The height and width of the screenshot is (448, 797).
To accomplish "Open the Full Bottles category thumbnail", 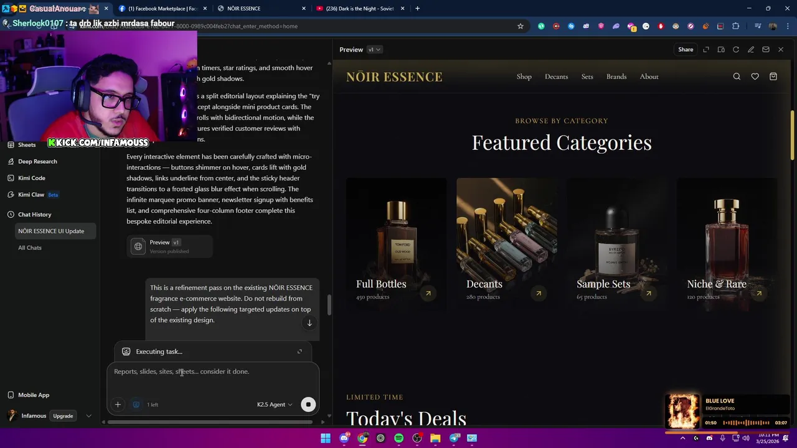I will [x=397, y=244].
